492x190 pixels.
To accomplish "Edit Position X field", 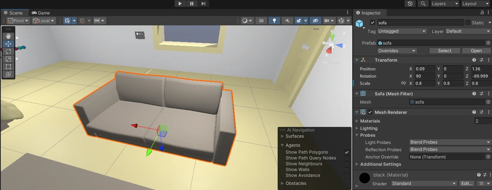I will tap(425, 69).
